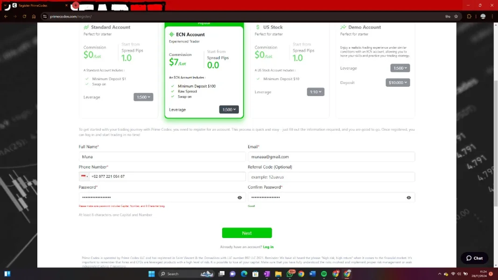Click the Email input field
The width and height of the screenshot is (498, 280).
pyautogui.click(x=331, y=157)
